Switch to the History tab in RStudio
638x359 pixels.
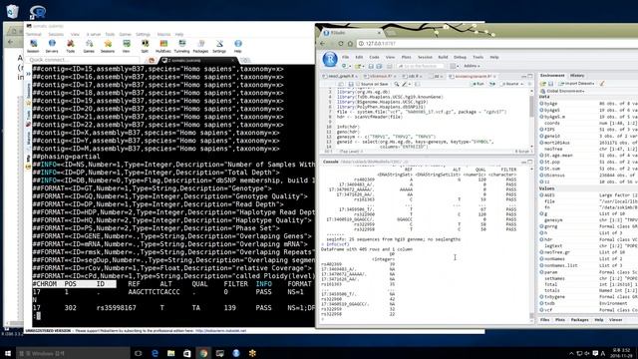577,76
